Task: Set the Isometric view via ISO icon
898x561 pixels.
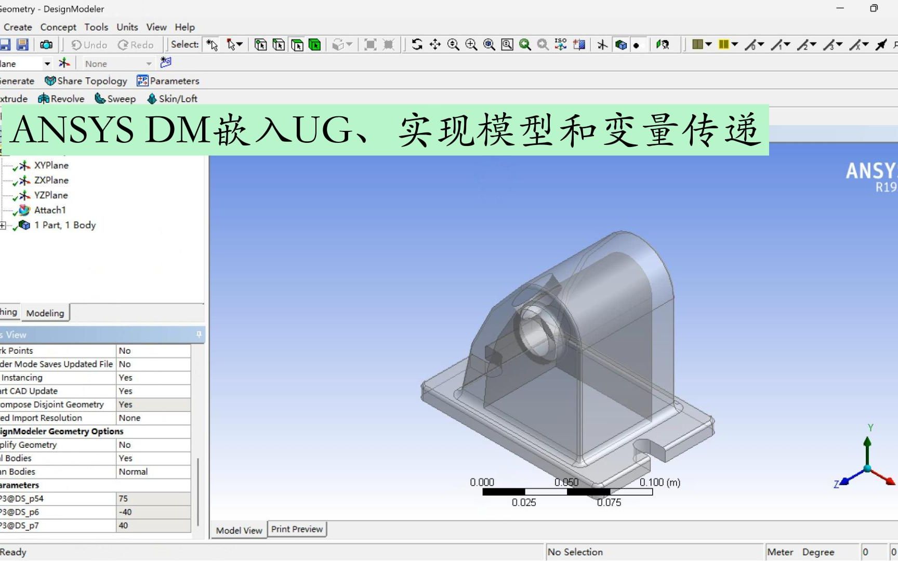Action: pyautogui.click(x=560, y=45)
